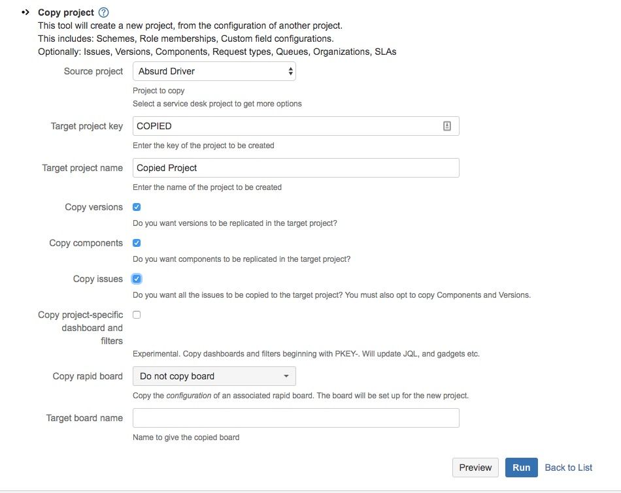Image resolution: width=621 pixels, height=493 pixels.
Task: Click the Copy project heading
Action: pyautogui.click(x=66, y=12)
